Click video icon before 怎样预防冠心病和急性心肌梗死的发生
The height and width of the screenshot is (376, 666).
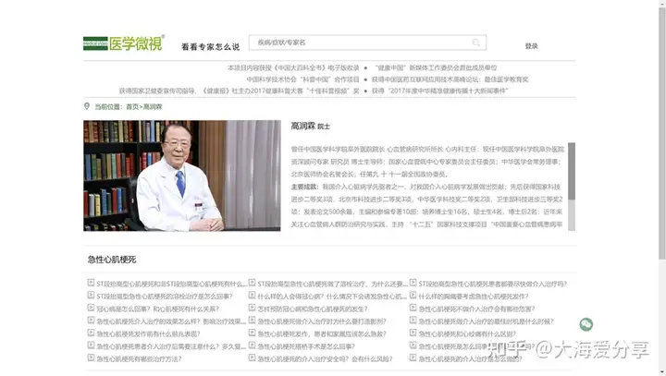[252, 308]
